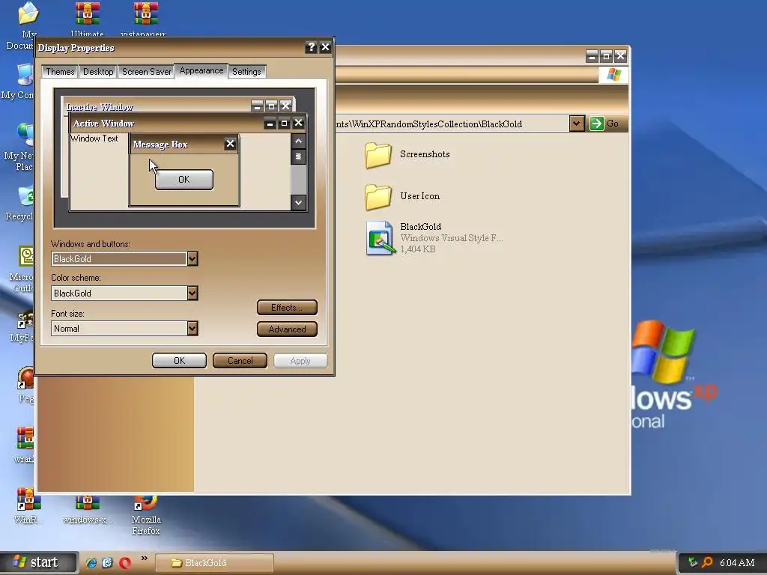This screenshot has width=767, height=575.
Task: Cancel the Display Properties dialog
Action: 240,360
